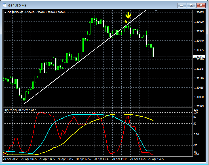Image resolution: width=209 pixels, height=165 pixels.
Task: Maximize the GBPUSD,M5 chart window
Action: 191,5
